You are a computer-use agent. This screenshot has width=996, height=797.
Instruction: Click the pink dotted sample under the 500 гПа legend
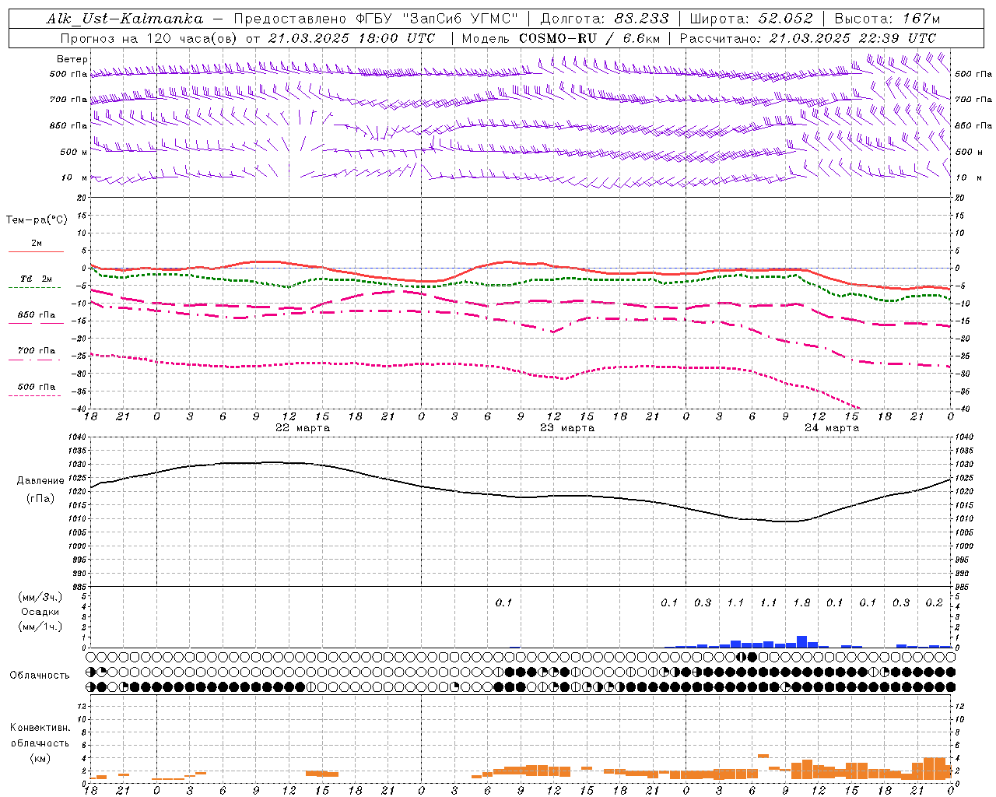(x=34, y=396)
